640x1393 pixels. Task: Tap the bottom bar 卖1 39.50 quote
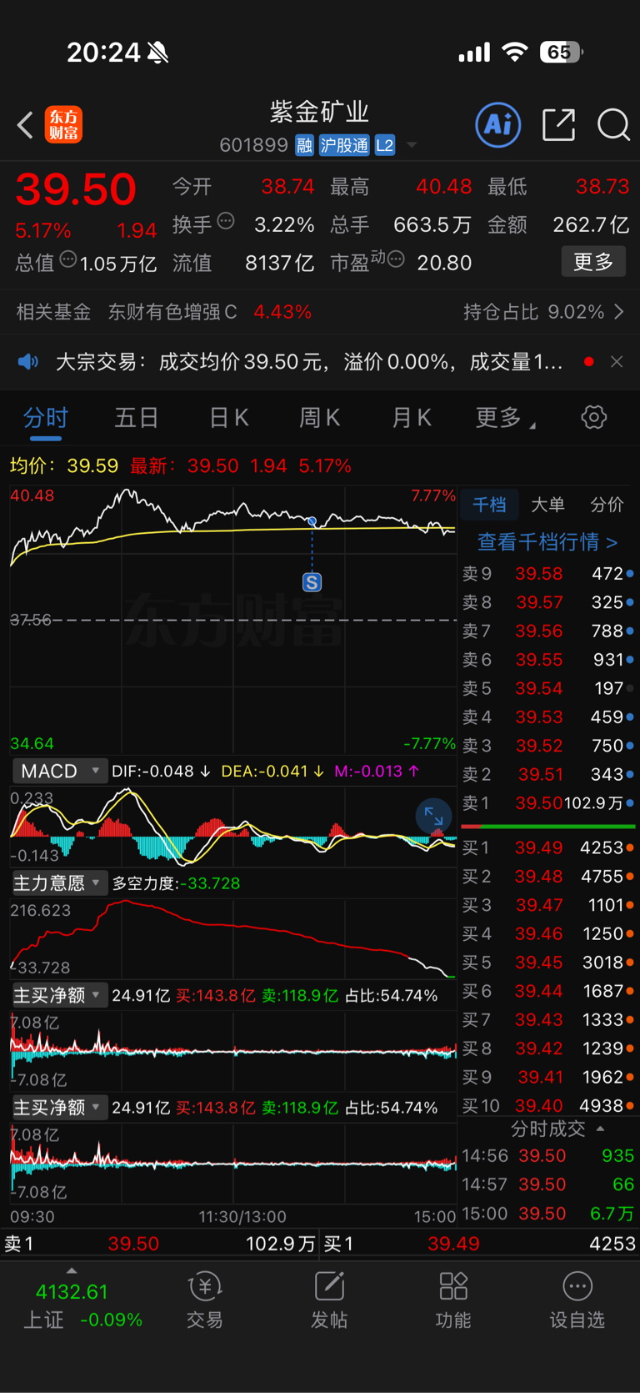[160, 1244]
